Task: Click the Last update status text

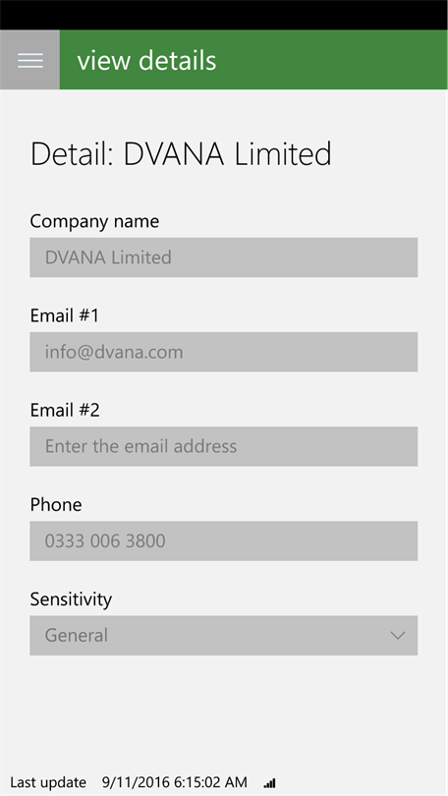Action: coord(48,782)
